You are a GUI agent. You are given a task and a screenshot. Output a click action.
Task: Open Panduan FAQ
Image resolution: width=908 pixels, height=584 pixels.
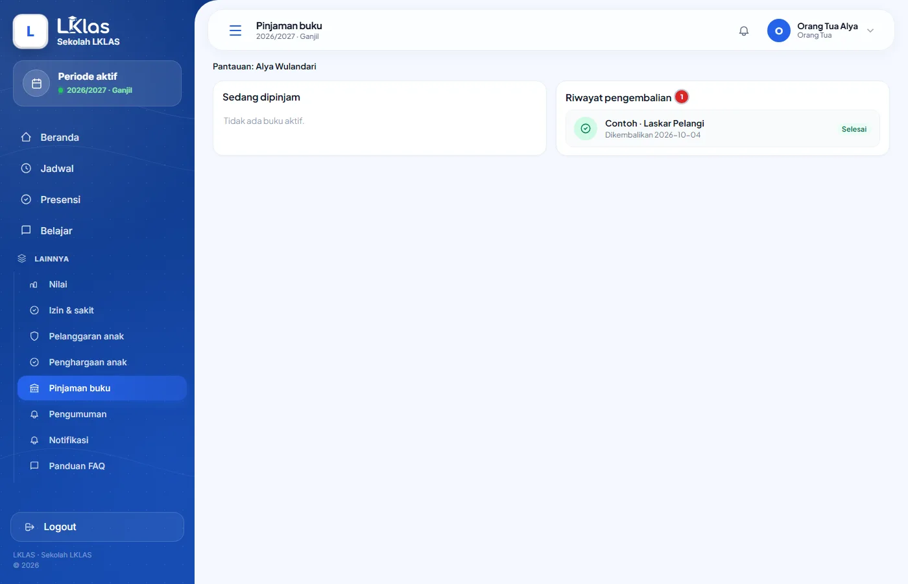coord(102,466)
